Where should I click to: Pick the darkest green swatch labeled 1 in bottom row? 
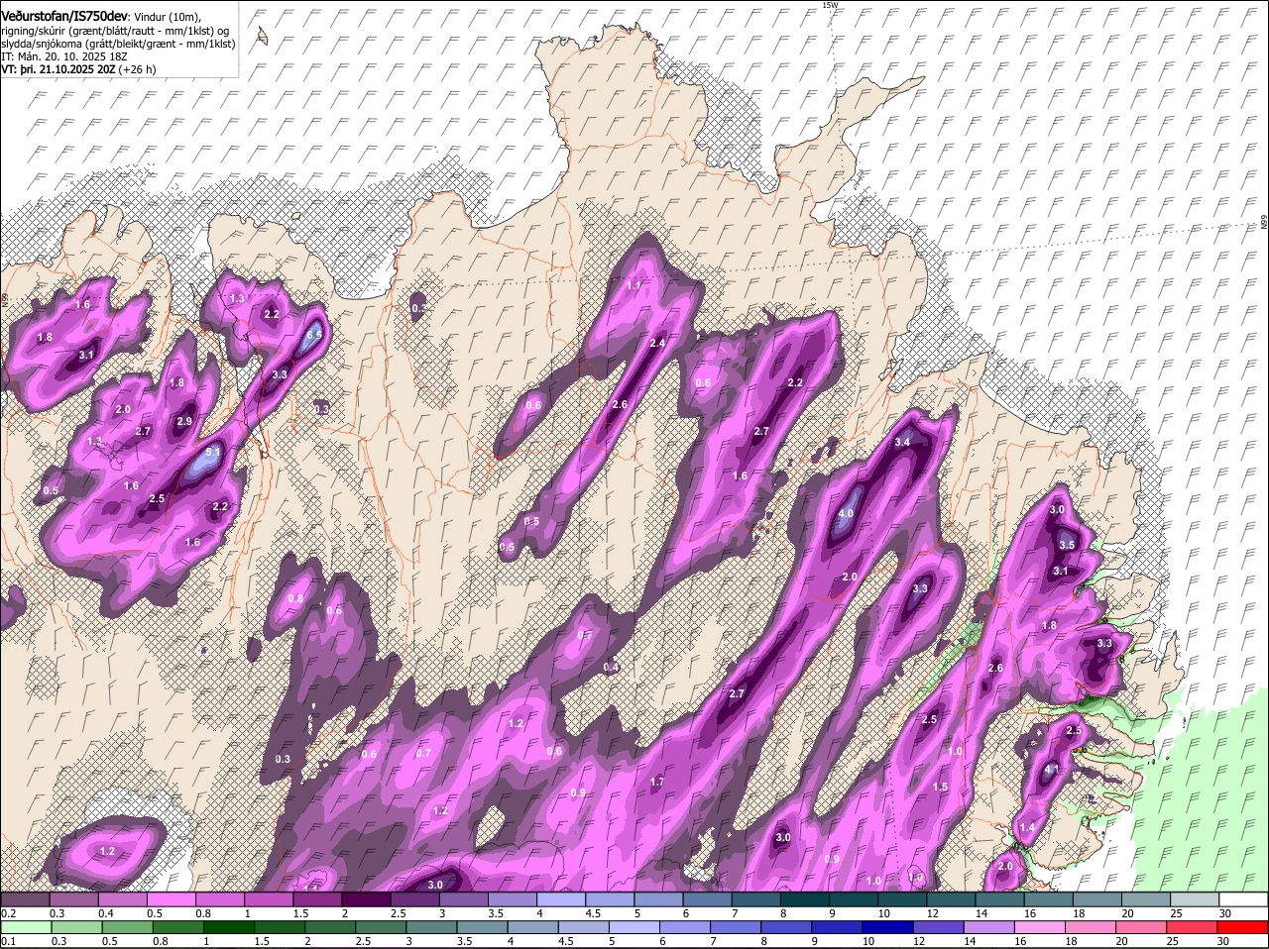(229, 928)
